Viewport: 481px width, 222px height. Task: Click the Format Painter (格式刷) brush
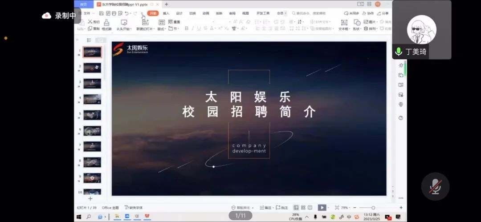point(106,22)
